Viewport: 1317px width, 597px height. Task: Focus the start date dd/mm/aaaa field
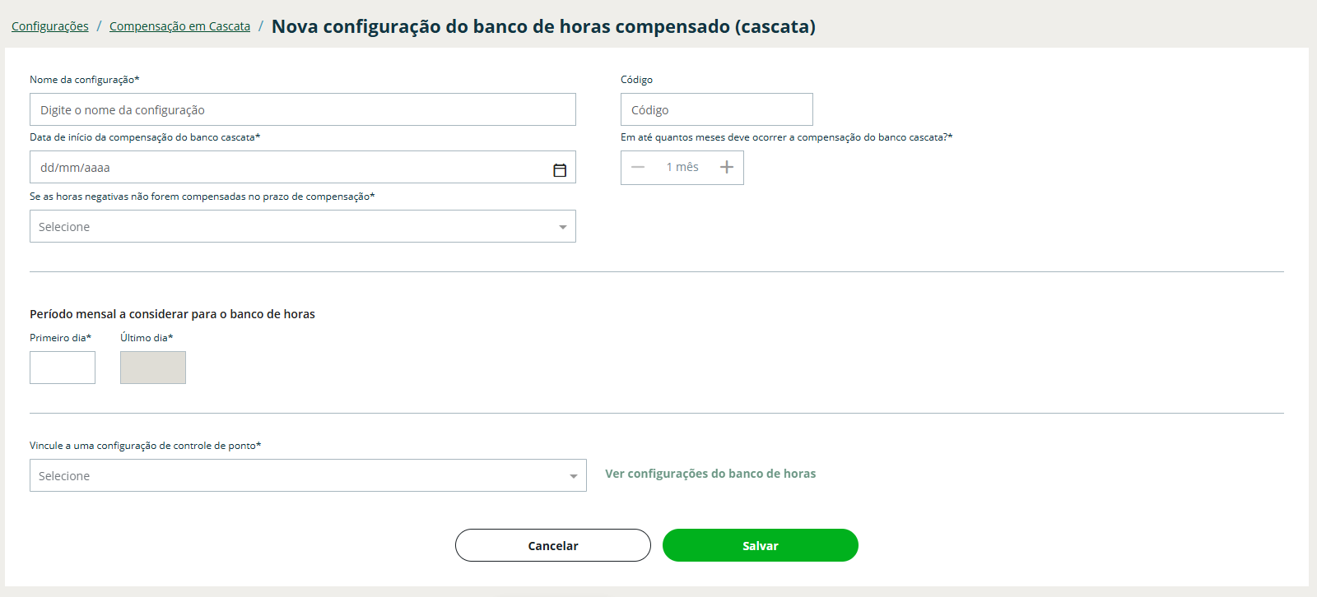point(288,168)
